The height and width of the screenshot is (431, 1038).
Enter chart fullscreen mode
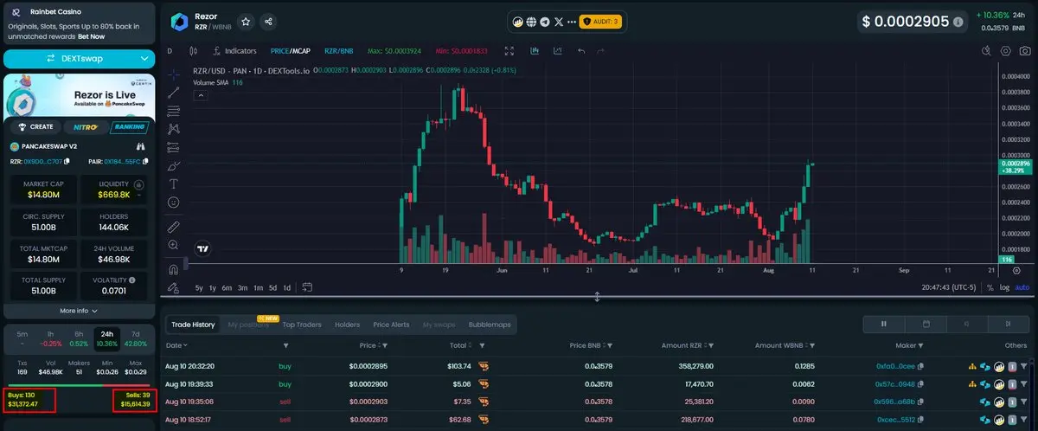(509, 51)
